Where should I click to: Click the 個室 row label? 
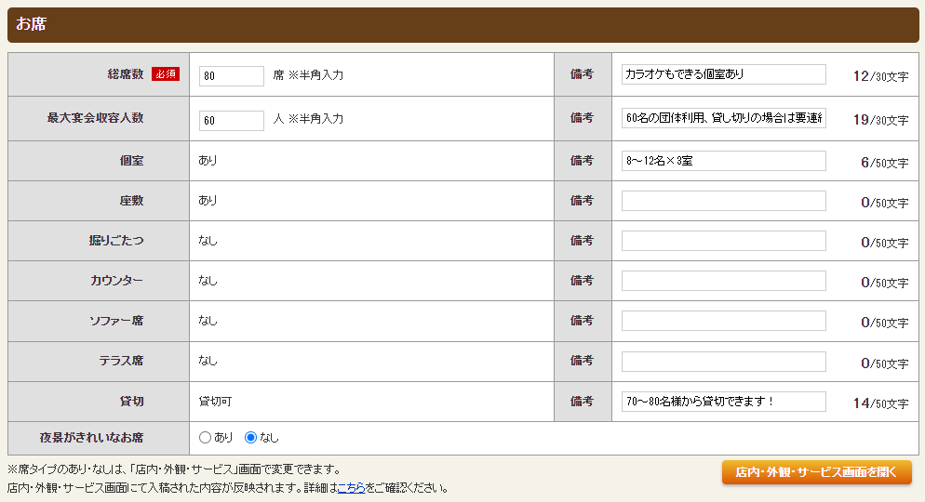click(131, 161)
